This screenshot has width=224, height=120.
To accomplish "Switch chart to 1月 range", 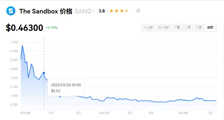I will point(188,28).
